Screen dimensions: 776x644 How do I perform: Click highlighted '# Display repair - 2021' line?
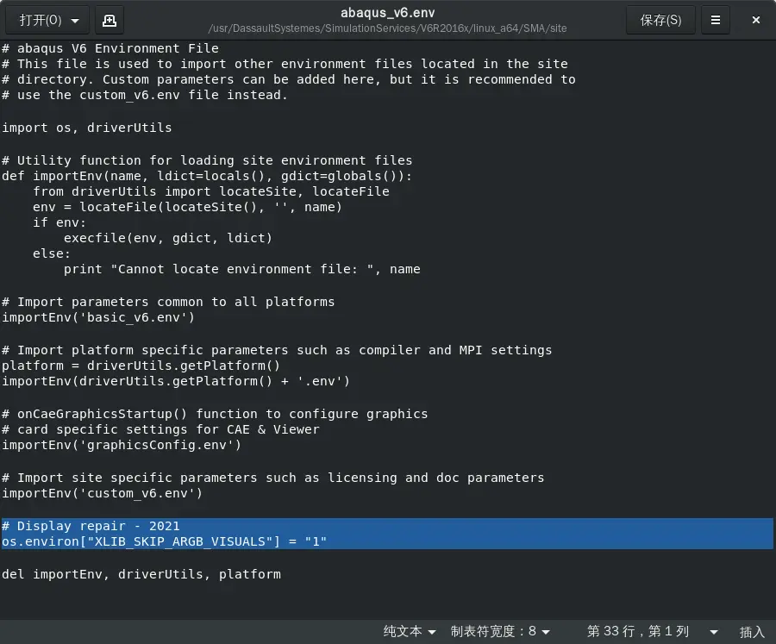[x=91, y=526]
